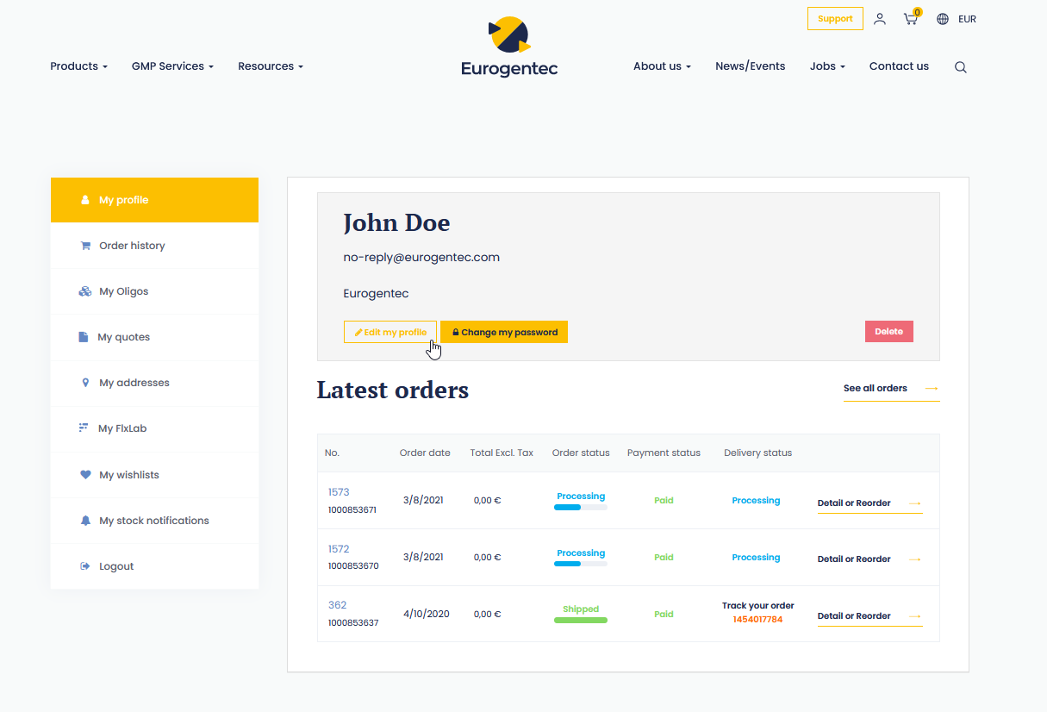This screenshot has height=712, width=1047.
Task: Click the heart icon beside My wishlists
Action: tap(85, 475)
